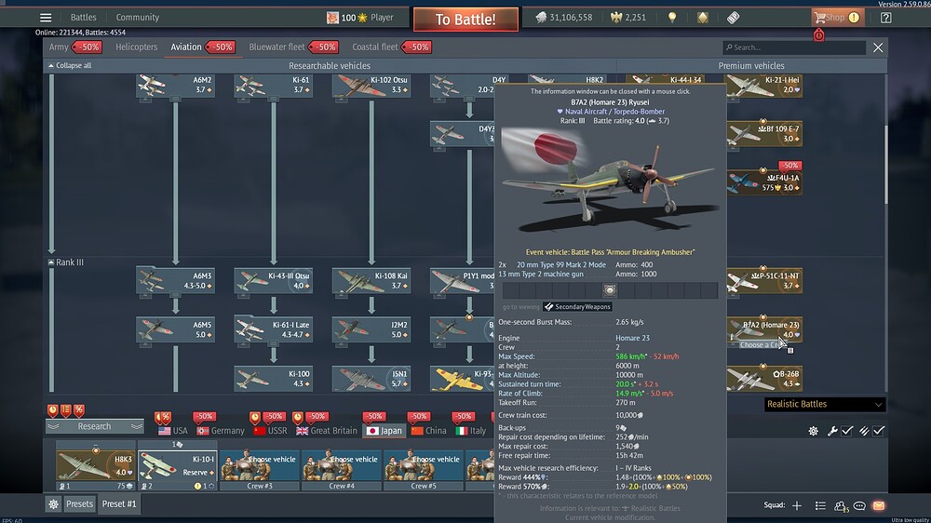Viewport: 931px width, 523px height.
Task: Switch to the Helicopters tab
Action: tap(137, 47)
